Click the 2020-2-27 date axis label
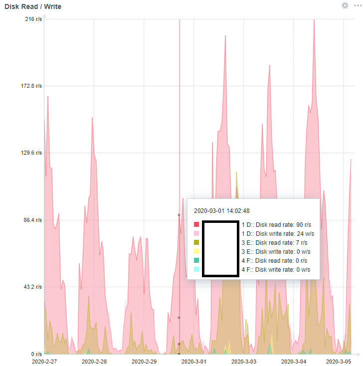The height and width of the screenshot is (366, 363). pos(44,362)
